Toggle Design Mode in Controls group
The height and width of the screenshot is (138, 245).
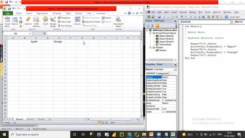tap(53, 22)
